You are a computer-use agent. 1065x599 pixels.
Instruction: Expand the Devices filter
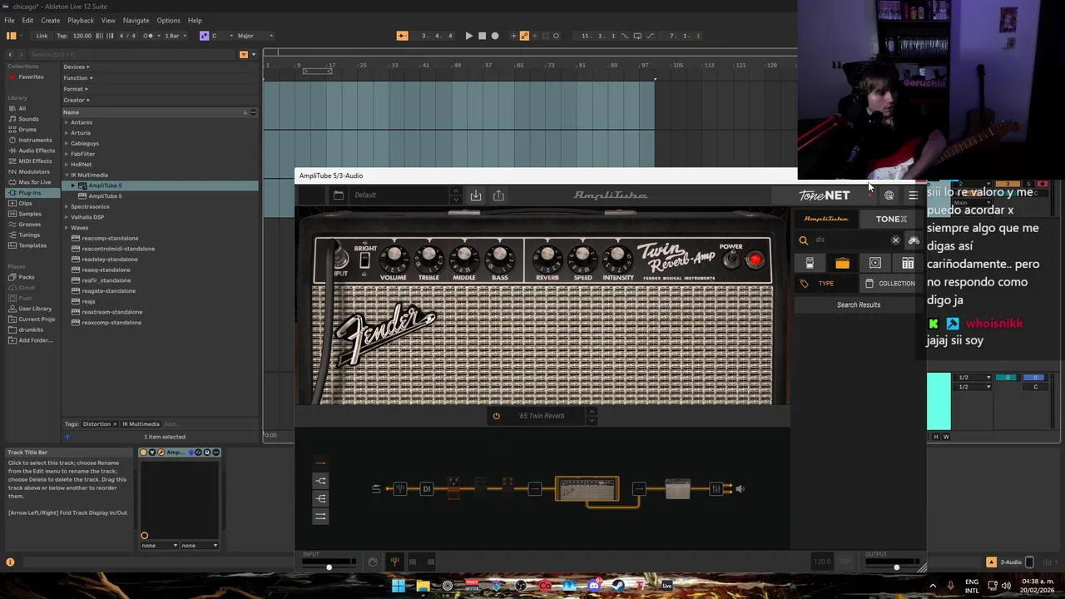[x=77, y=67]
